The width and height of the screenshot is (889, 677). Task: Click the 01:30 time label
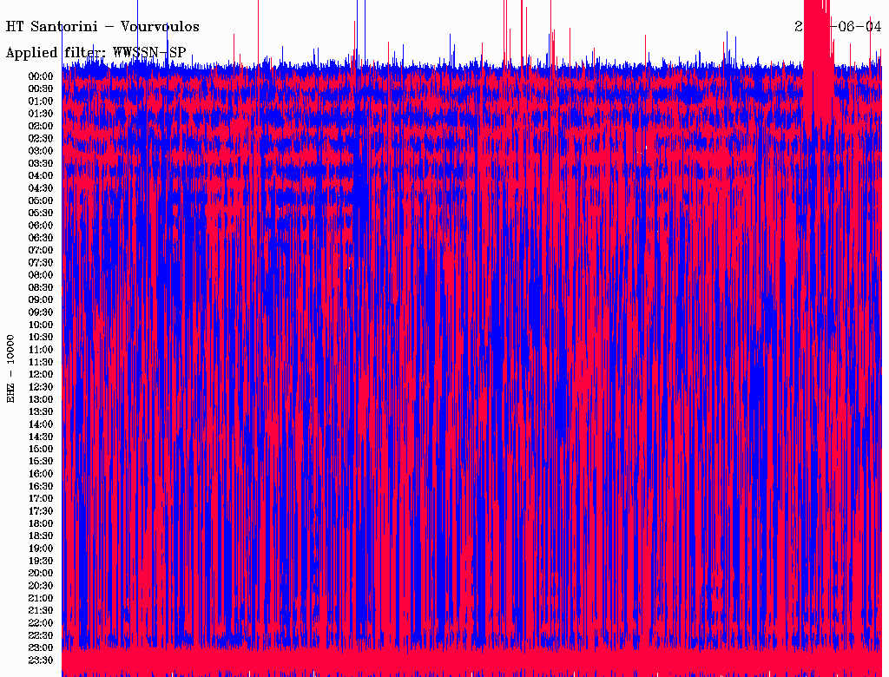41,114
